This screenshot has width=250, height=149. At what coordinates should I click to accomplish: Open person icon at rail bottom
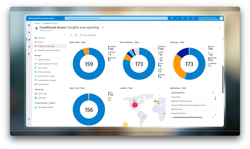pos(29,119)
